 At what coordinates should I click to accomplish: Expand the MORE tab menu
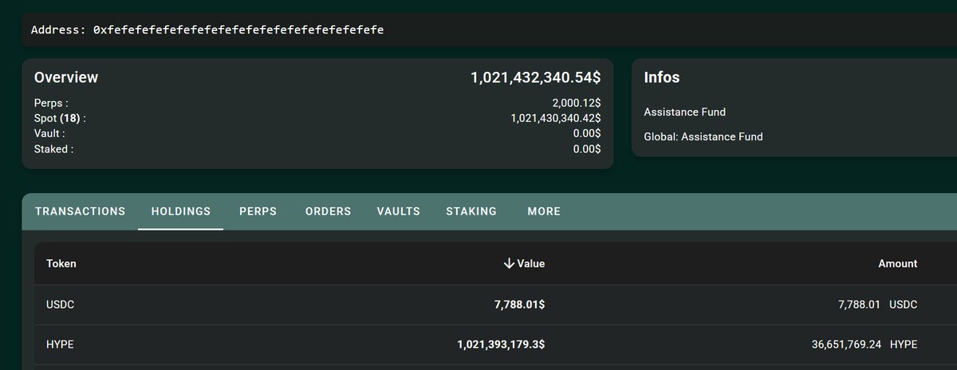[544, 211]
